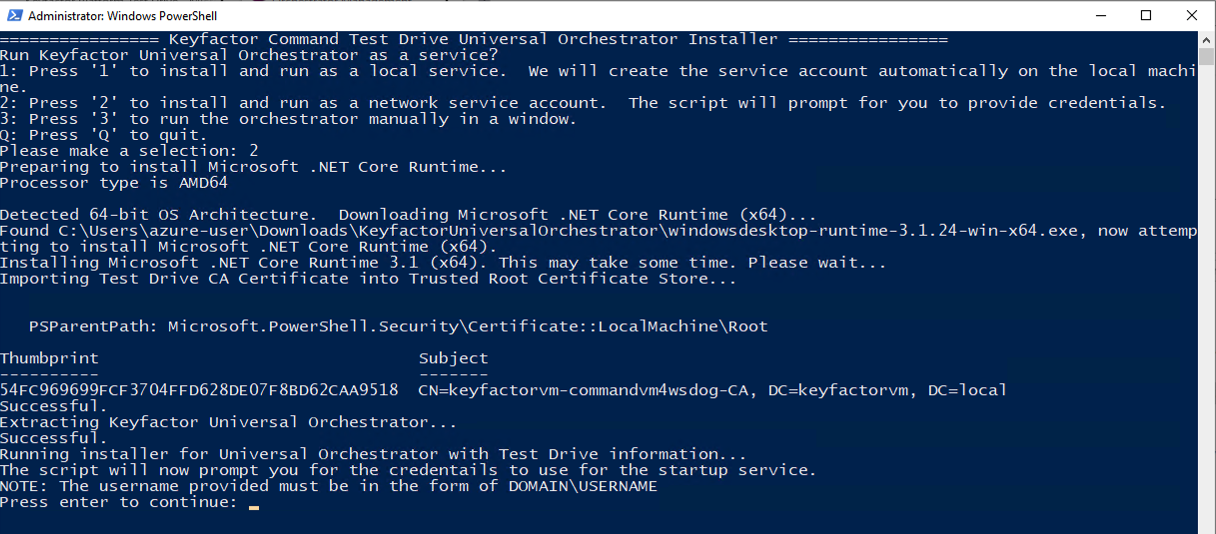Click the certificate thumbprint value starting with 54FC
This screenshot has width=1216, height=534.
coord(199,390)
